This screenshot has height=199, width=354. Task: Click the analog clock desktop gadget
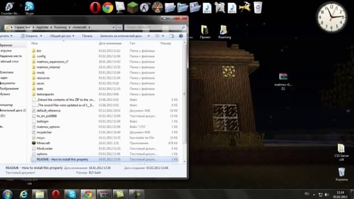coord(331,17)
